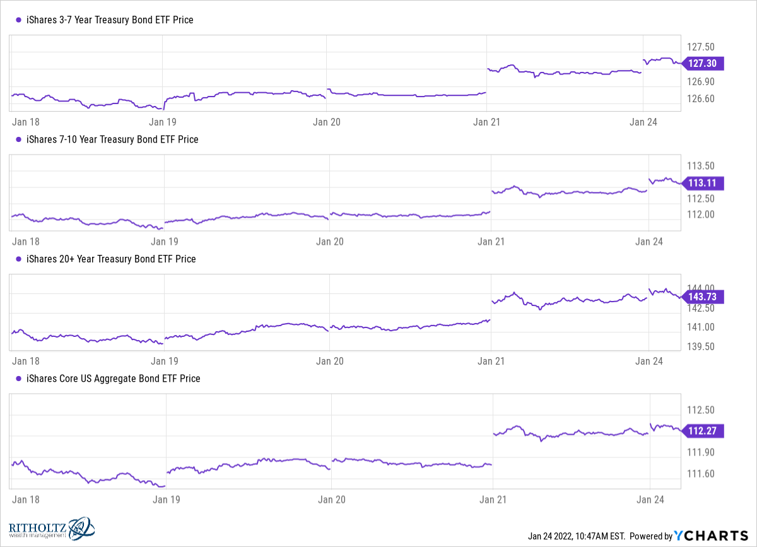
Task: Select the "iShares 7-10 Year Treasury Bond ETF Price" title
Action: [112, 139]
